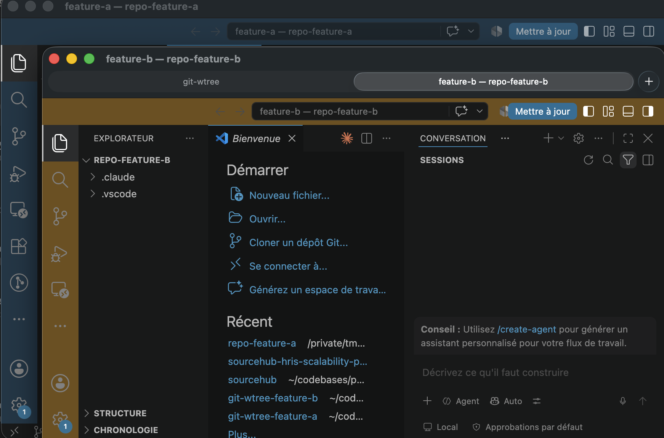The image size is (664, 438).
Task: Open Source Control in feature-a background window
Action: (19, 136)
